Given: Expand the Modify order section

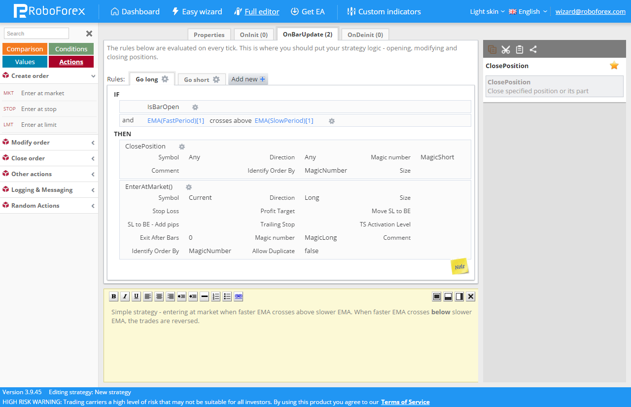Looking at the screenshot, I should 49,143.
